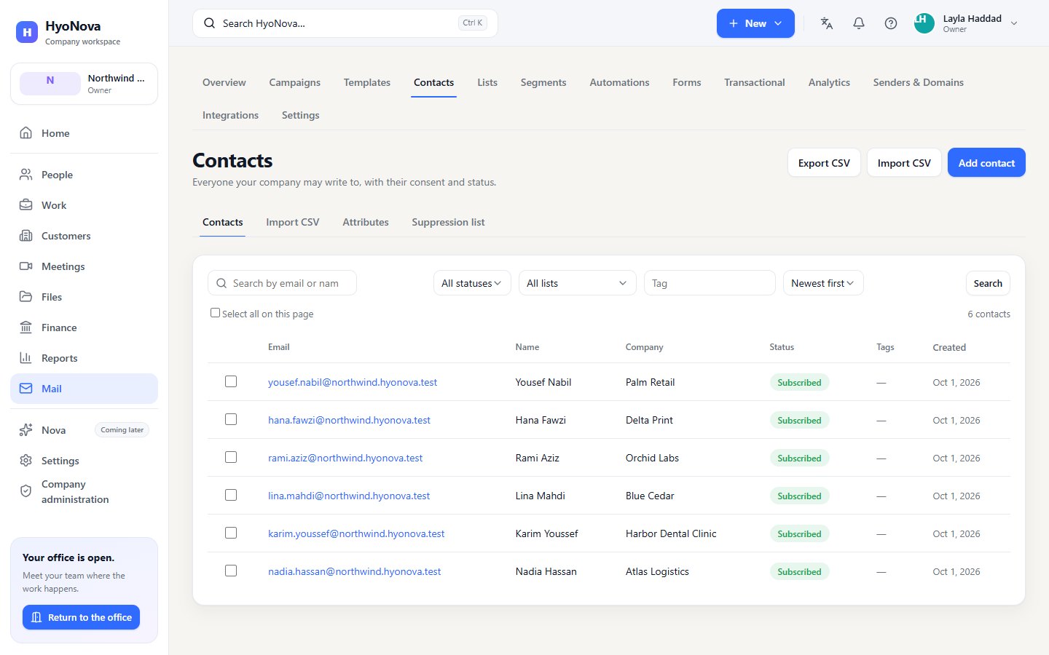The height and width of the screenshot is (655, 1049).
Task: Click Return to the office button
Action: click(81, 617)
